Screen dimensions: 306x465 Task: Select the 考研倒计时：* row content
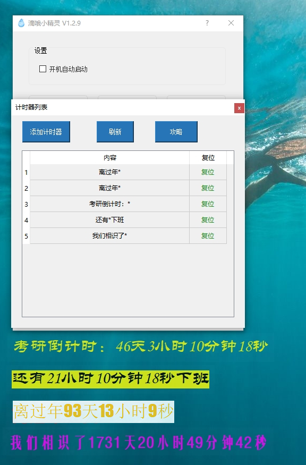tap(110, 204)
